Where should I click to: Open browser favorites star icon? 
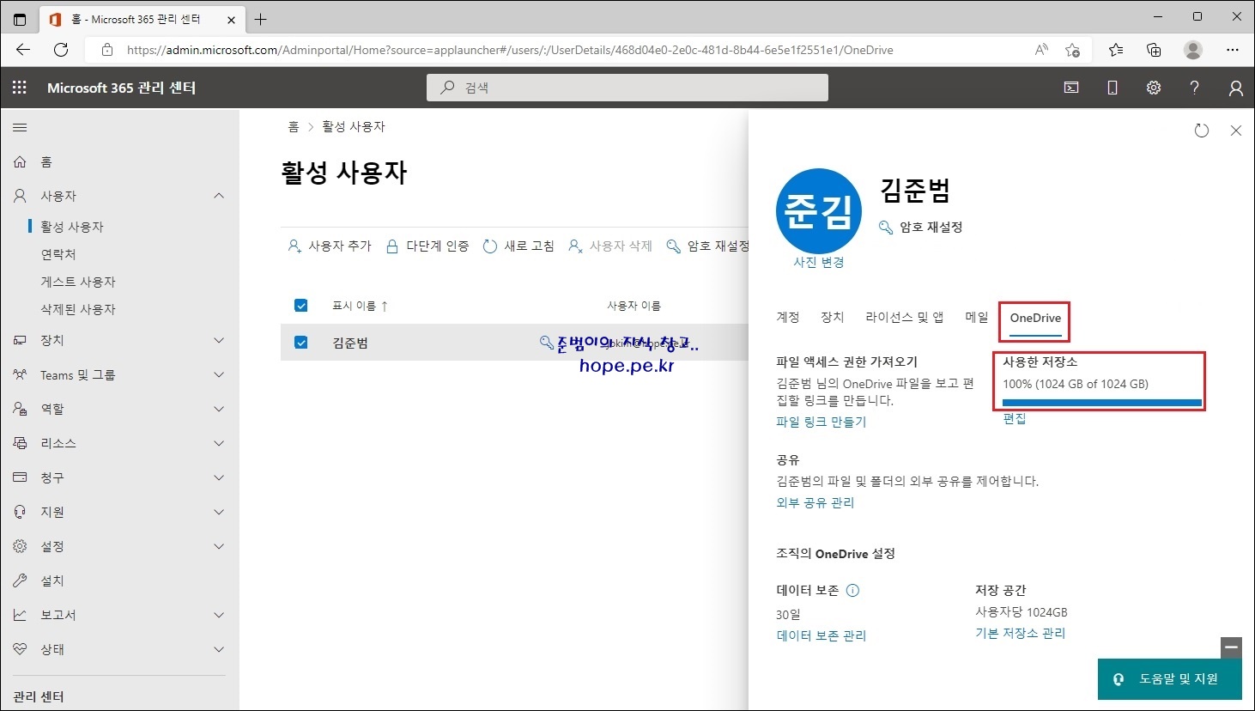1116,50
